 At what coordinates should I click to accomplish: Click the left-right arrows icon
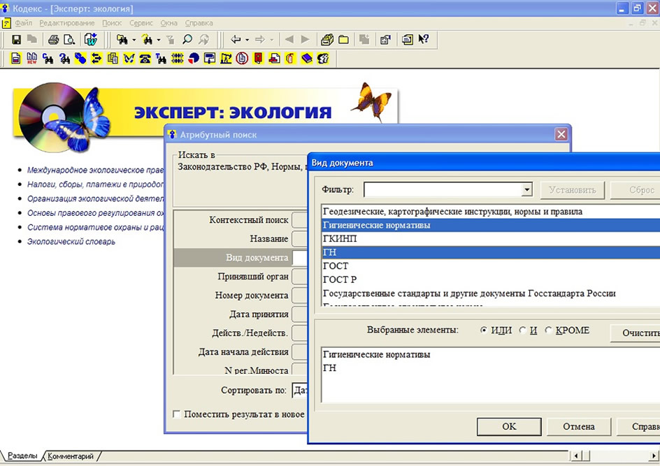96,58
